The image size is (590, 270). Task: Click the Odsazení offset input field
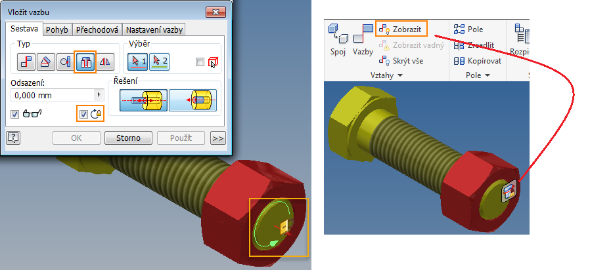(x=53, y=96)
